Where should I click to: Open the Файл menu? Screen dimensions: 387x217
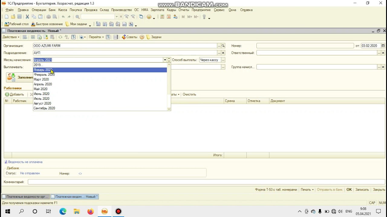coord(9,10)
